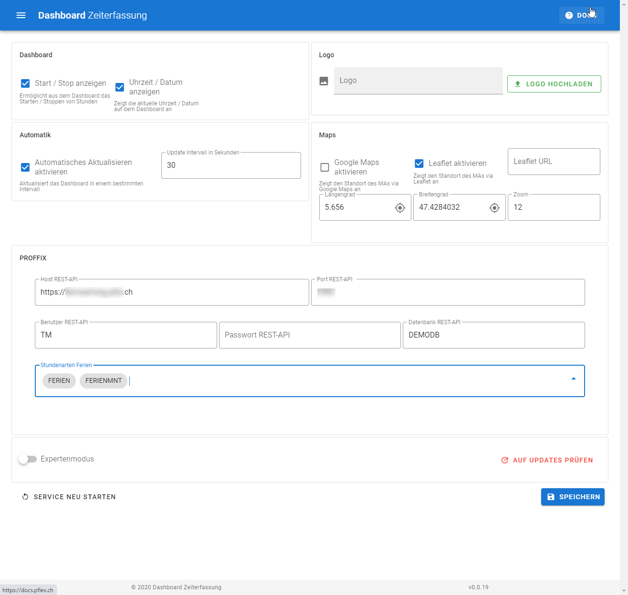Click locate icon in Breitengrad field
628x595 pixels.
tap(494, 208)
